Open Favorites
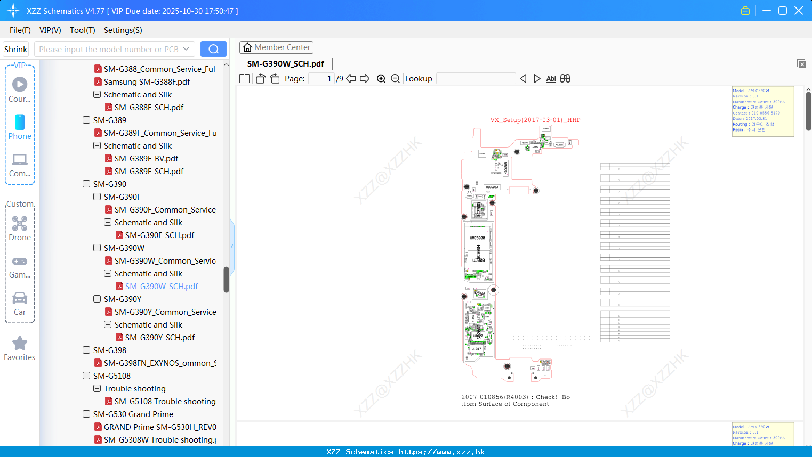812x457 pixels. 20,348
